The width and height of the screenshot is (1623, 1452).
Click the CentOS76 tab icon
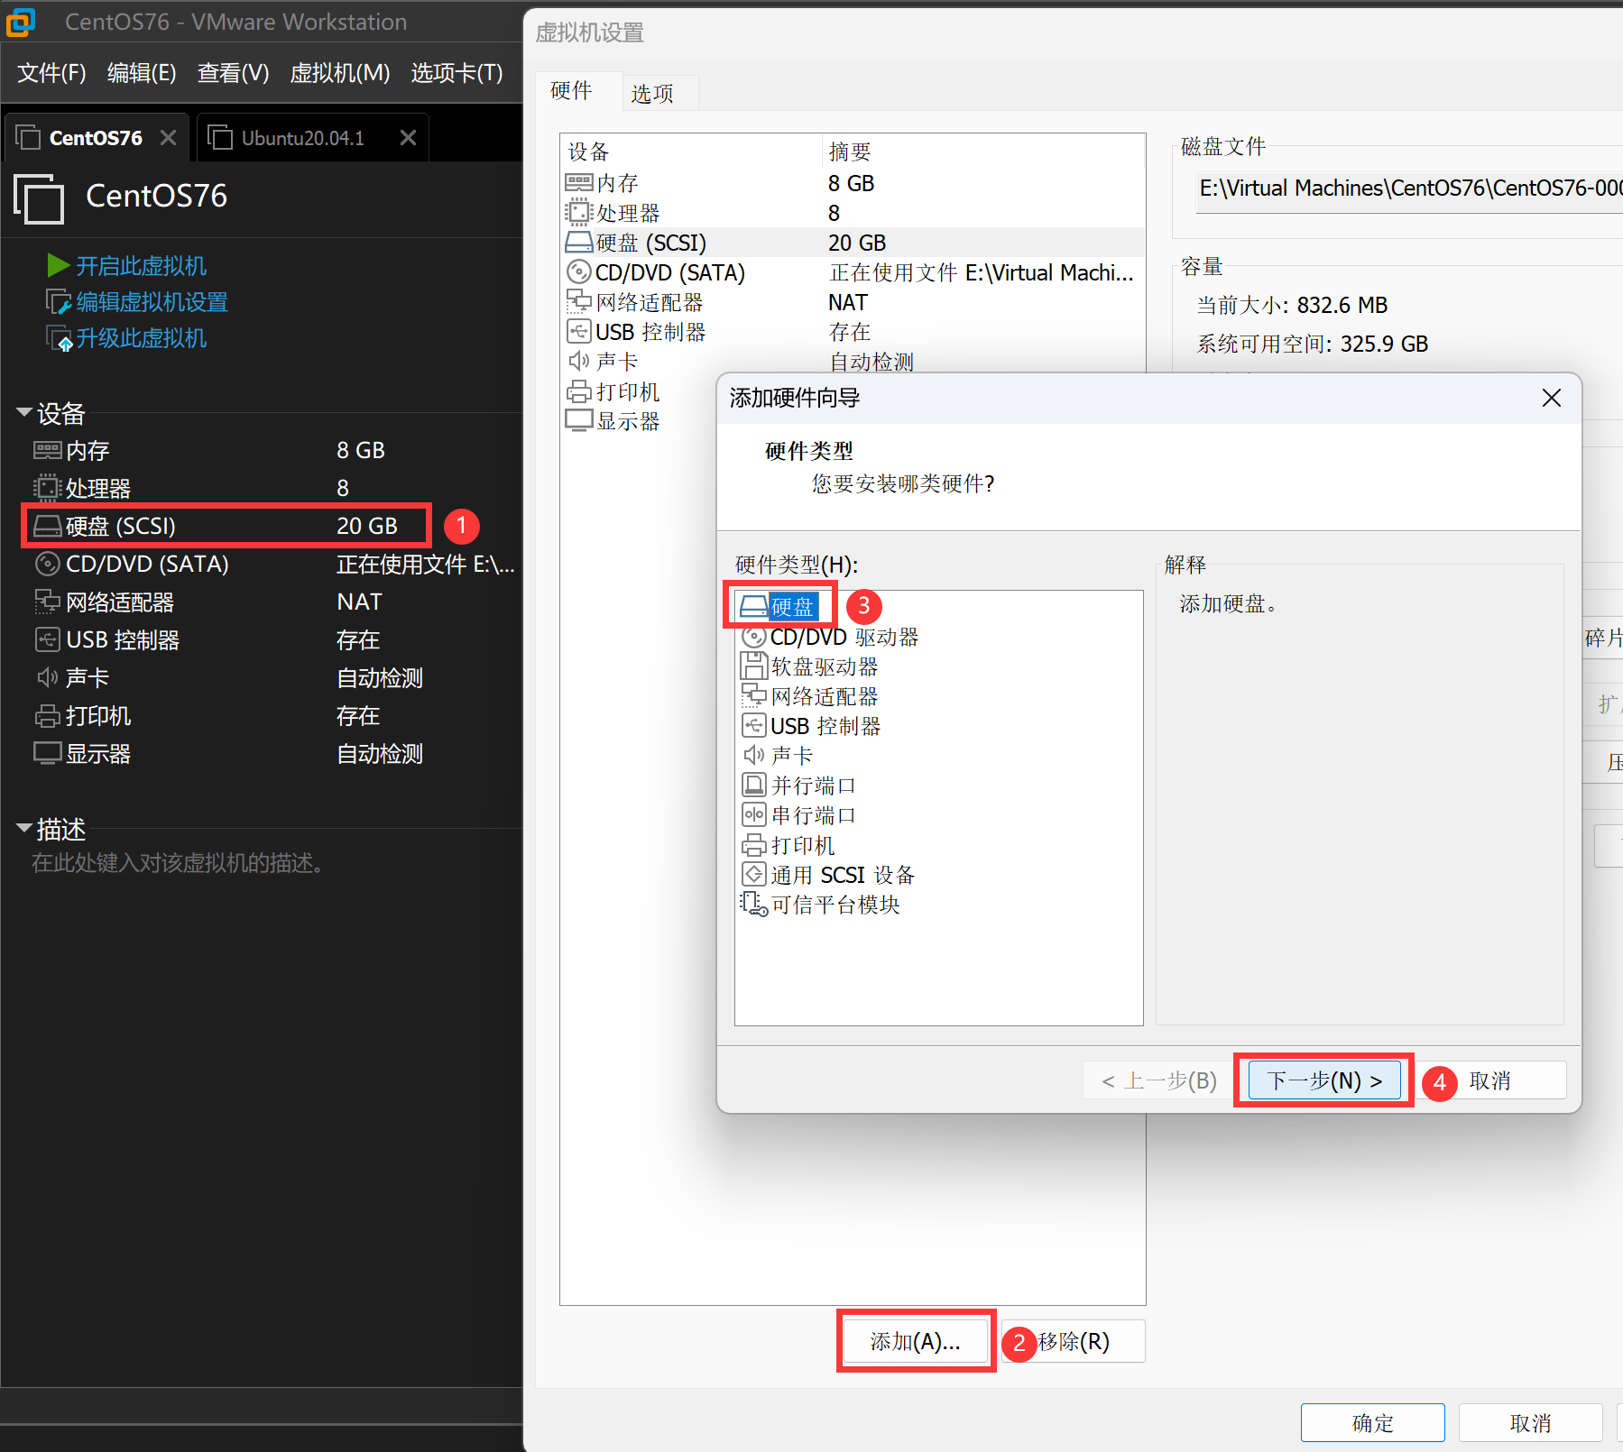click(28, 137)
